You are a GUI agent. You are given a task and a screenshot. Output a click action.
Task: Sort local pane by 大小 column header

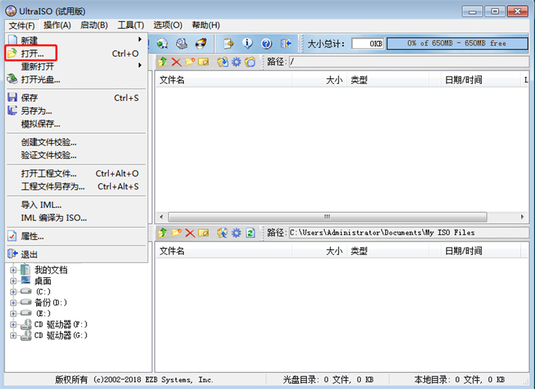point(319,251)
